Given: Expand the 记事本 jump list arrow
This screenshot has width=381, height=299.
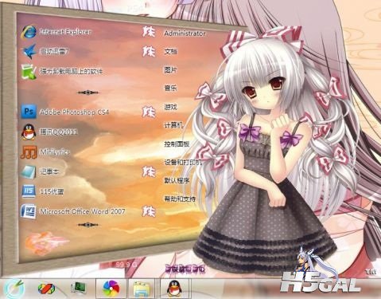Looking at the screenshot, I should coord(149,172).
